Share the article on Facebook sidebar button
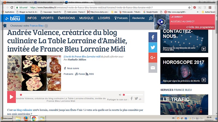Screen dimensions: 218x122 [x=153, y=37]
